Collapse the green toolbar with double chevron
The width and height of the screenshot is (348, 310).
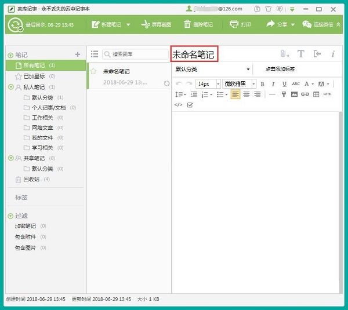click(x=338, y=24)
